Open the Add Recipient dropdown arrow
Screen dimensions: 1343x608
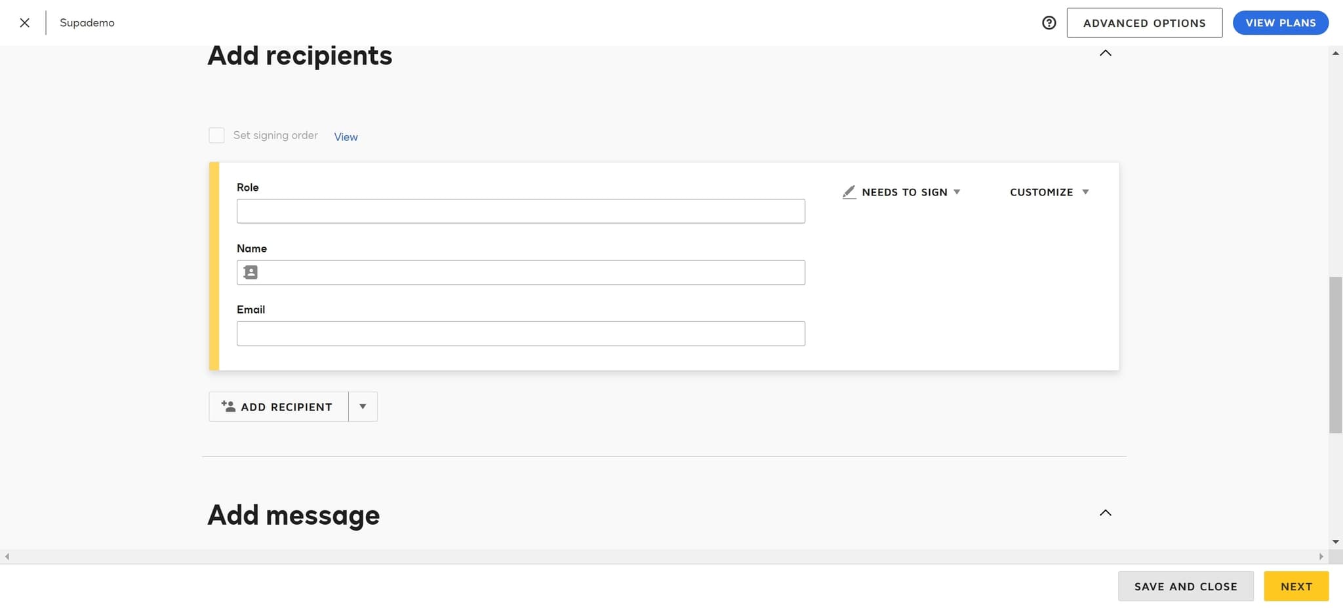(x=363, y=407)
